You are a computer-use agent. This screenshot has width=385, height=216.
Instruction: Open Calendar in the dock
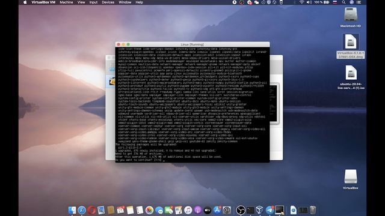tap(120, 210)
